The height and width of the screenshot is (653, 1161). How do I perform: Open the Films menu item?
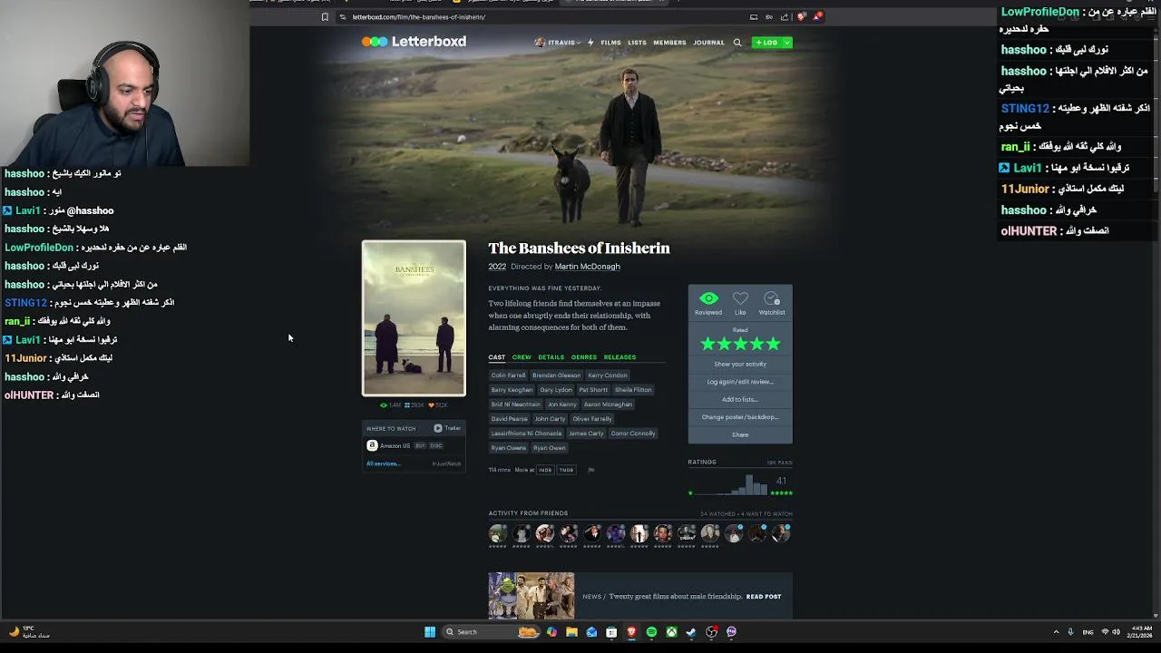pyautogui.click(x=610, y=43)
